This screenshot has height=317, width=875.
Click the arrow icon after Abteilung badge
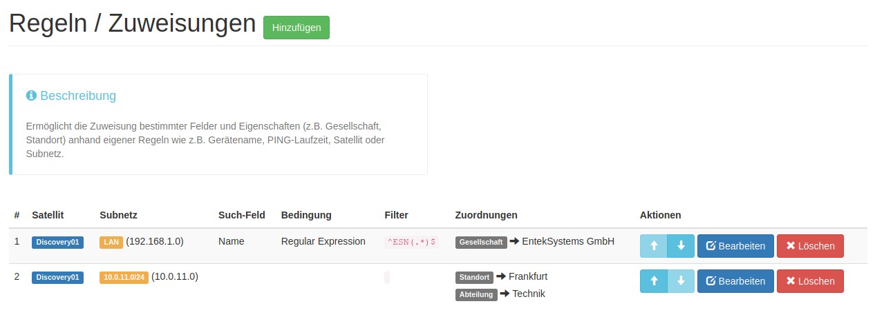(505, 294)
